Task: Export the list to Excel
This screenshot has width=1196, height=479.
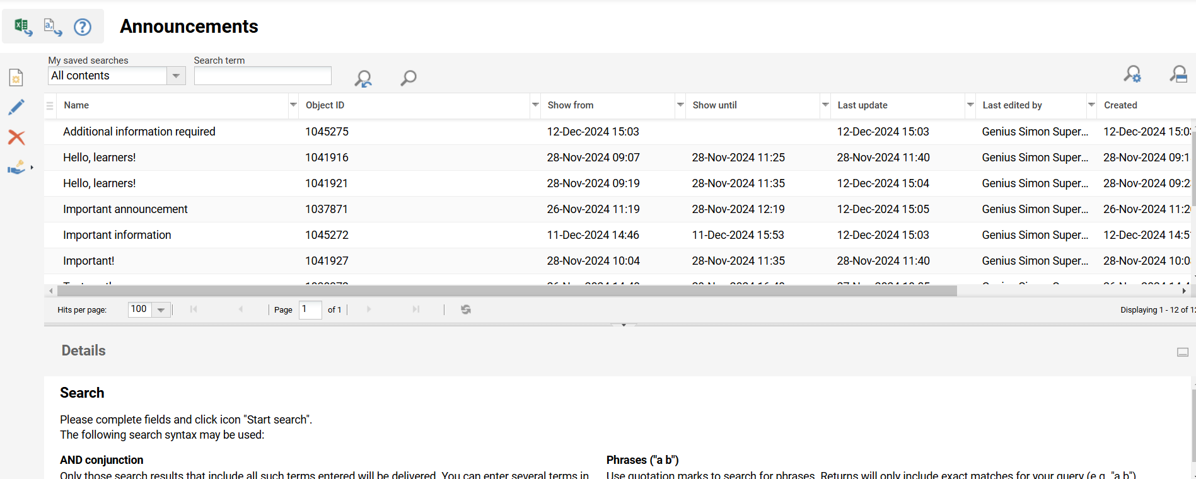Action: [x=23, y=26]
